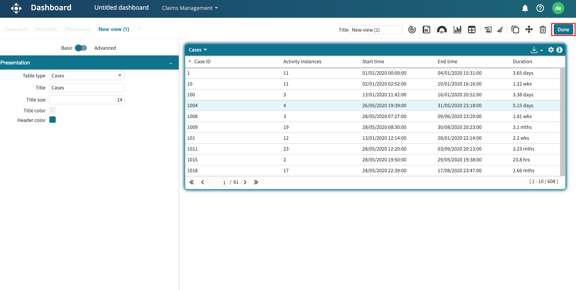This screenshot has height=290, width=576.
Task: Open the Cases export download menu
Action: pyautogui.click(x=536, y=50)
